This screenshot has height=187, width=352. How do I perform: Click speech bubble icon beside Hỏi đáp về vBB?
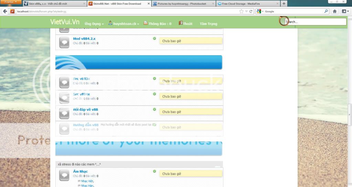pos(64,113)
